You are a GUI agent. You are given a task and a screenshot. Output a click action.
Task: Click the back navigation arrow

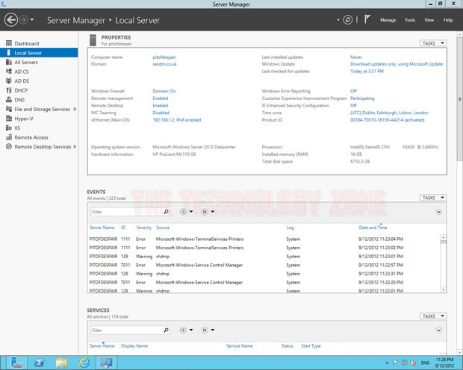11,20
